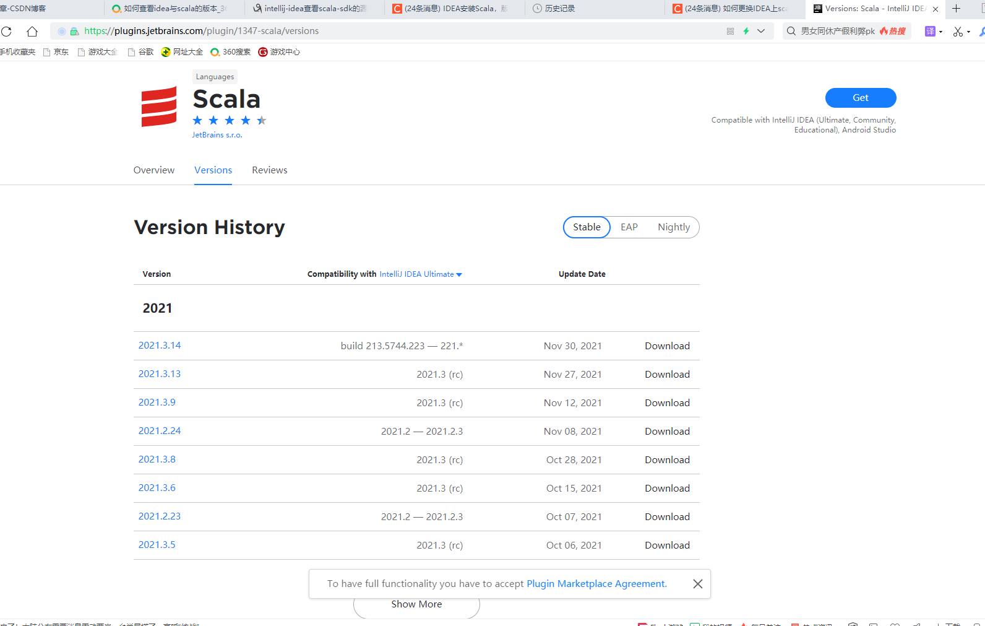The height and width of the screenshot is (626, 985).
Task: Open the QR code grid icon in address bar
Action: tap(730, 31)
